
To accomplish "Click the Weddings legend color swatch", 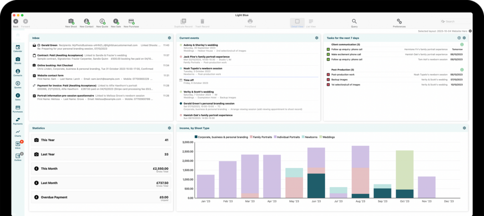I will click(x=320, y=137).
